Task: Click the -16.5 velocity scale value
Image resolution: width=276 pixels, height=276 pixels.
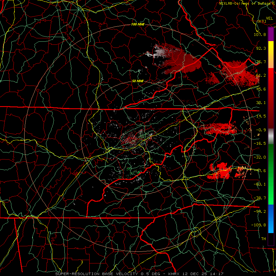Action: point(260,144)
